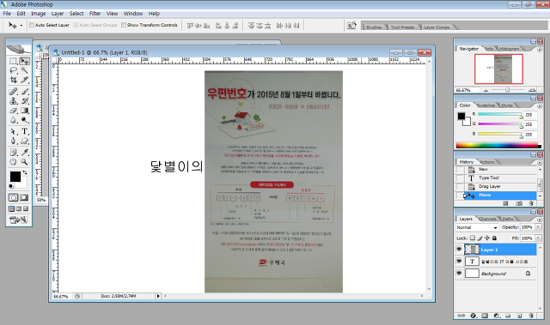This screenshot has height=325, width=550.
Task: Select the Hand tool
Action: [14, 162]
